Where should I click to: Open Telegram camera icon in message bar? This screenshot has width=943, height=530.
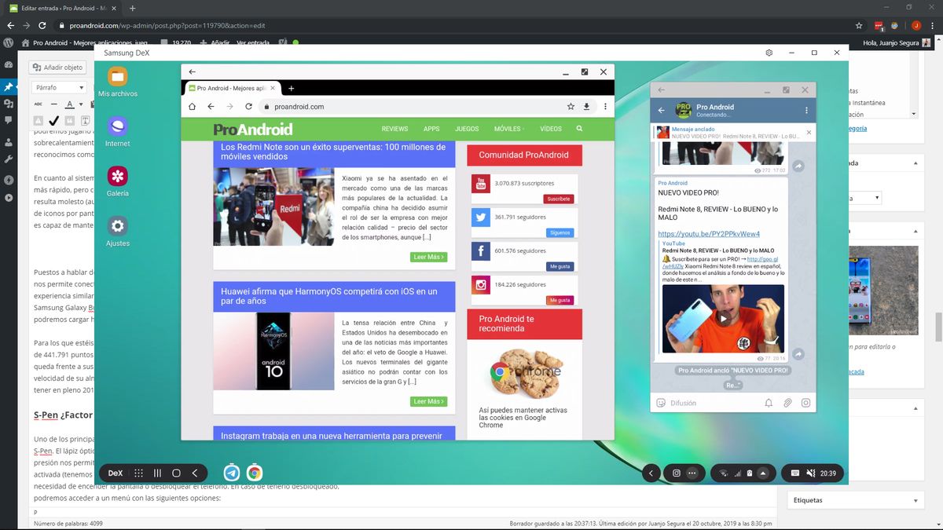805,403
